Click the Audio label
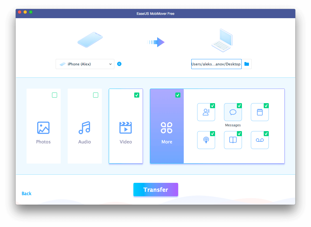The height and width of the screenshot is (227, 311). (84, 142)
